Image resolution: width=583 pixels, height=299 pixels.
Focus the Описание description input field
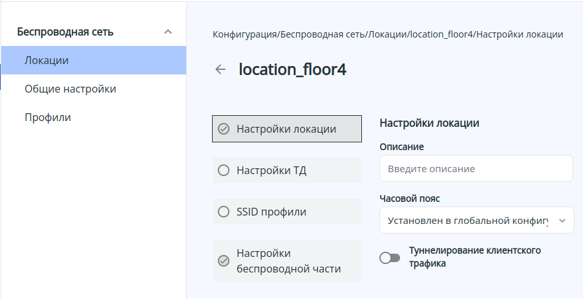point(476,169)
